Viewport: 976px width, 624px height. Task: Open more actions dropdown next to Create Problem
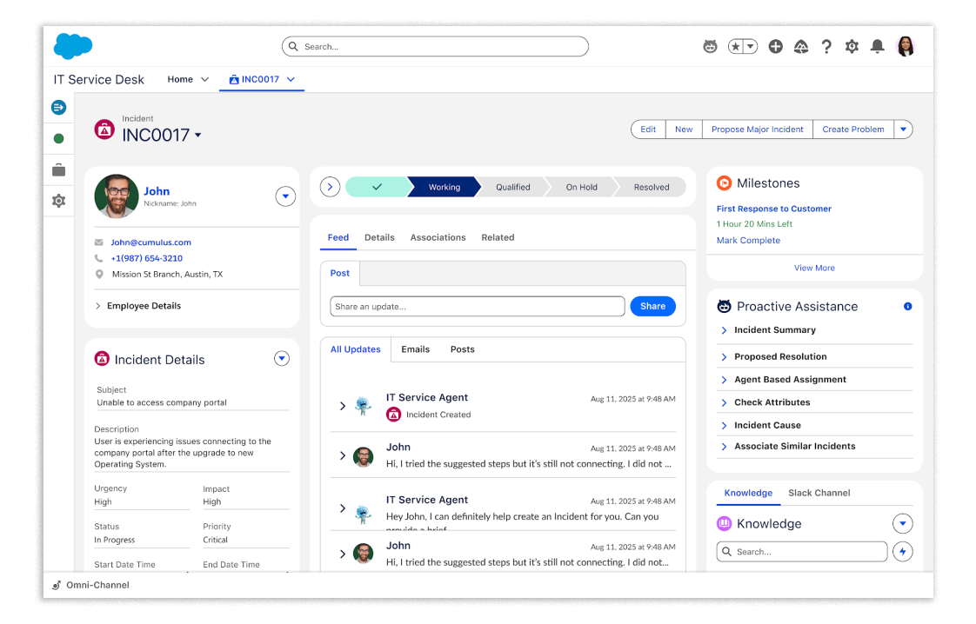pos(903,129)
